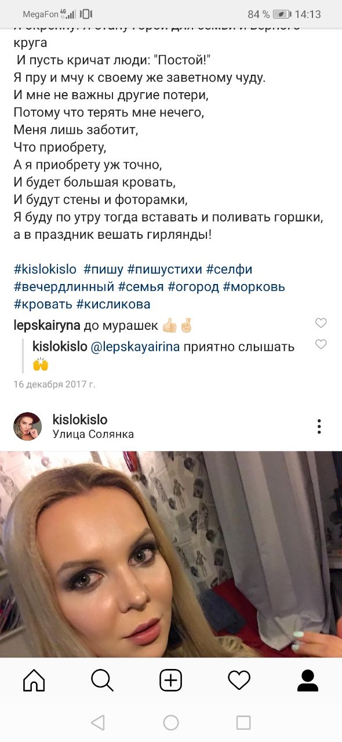Like the kislokislo reply with heart

[x=321, y=344]
